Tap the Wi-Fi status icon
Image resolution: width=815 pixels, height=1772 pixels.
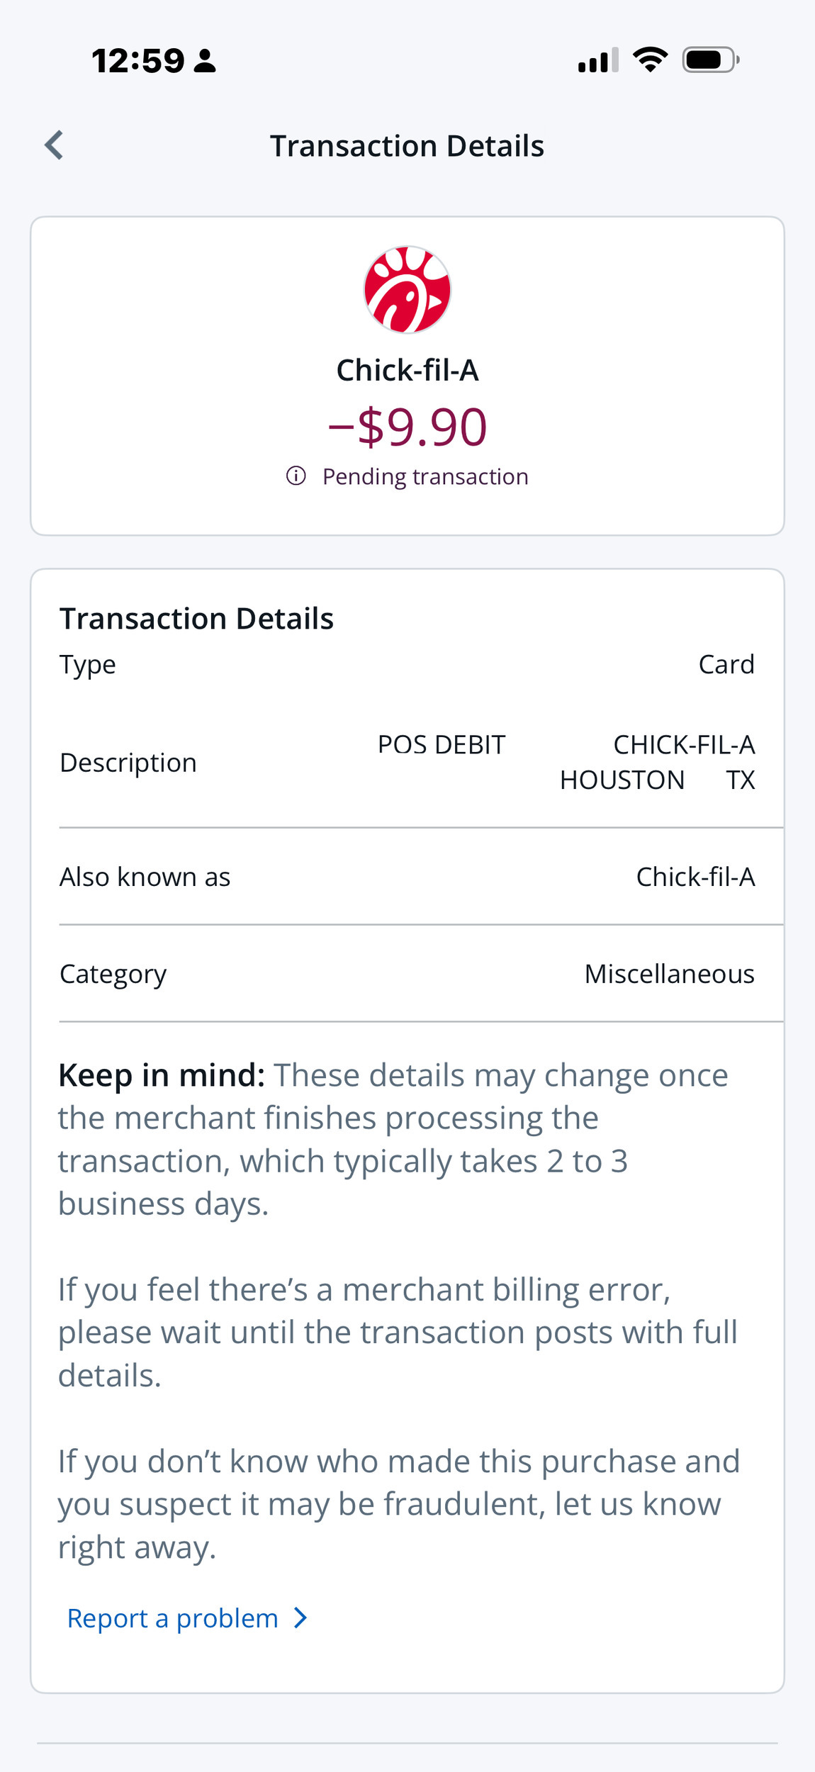point(650,60)
